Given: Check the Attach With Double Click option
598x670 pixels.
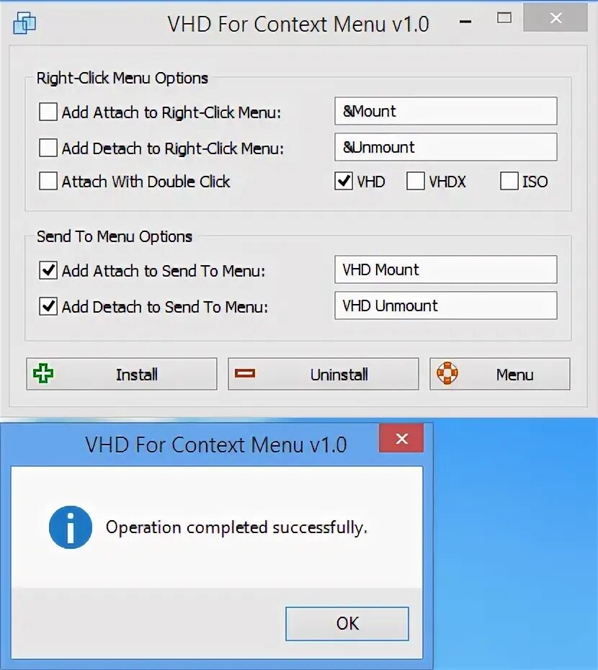Looking at the screenshot, I should [x=48, y=181].
